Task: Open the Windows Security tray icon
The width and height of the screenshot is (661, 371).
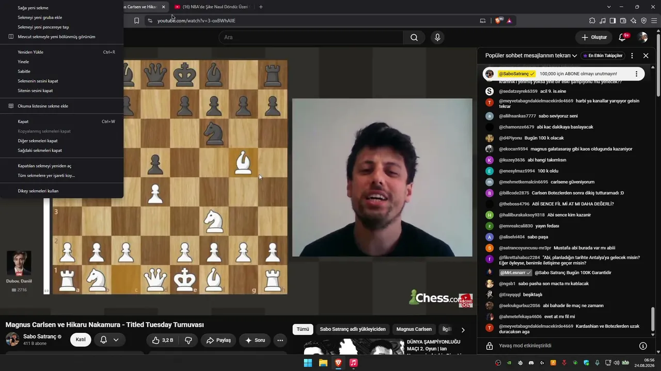Action: [x=586, y=363]
